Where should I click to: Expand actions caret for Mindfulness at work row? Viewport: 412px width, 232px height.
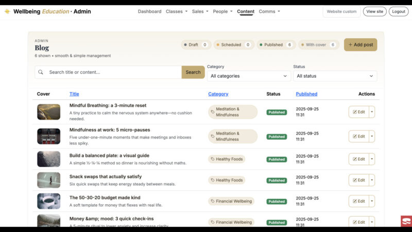click(372, 136)
